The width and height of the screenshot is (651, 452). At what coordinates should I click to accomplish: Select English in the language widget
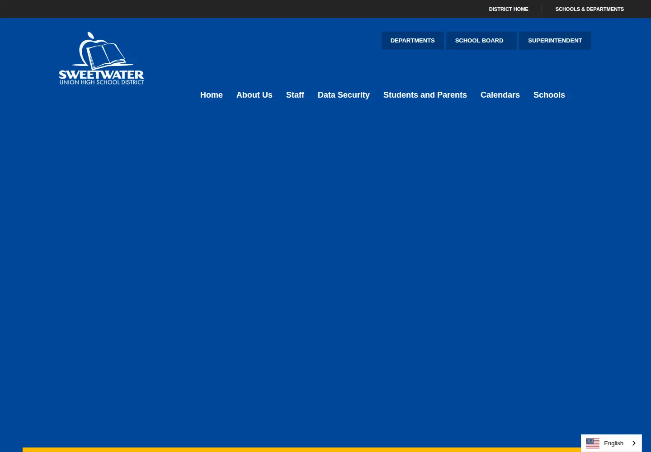[x=613, y=443]
